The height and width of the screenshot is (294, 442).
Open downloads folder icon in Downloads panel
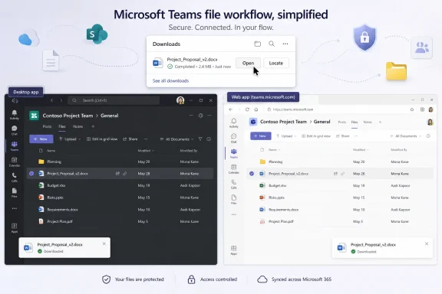[257, 44]
